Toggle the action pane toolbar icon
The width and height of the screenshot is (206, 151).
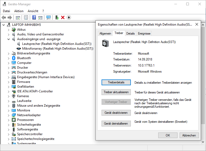click(40, 17)
